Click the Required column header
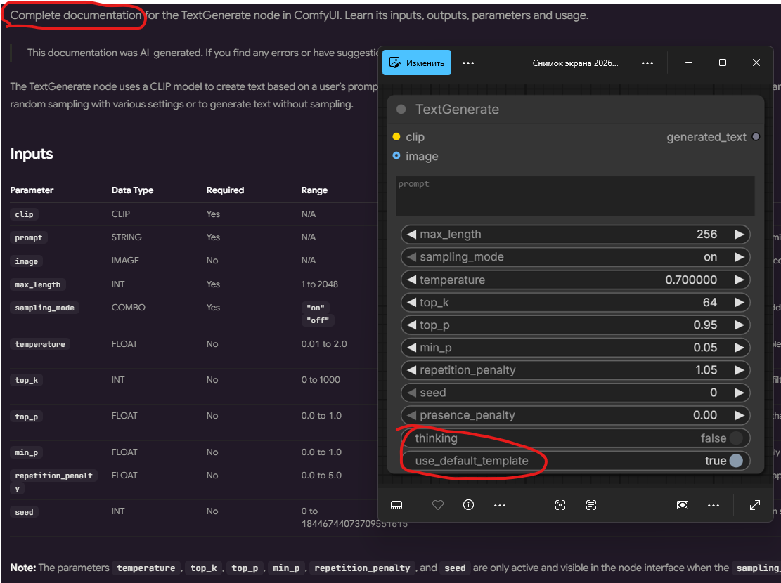 225,190
